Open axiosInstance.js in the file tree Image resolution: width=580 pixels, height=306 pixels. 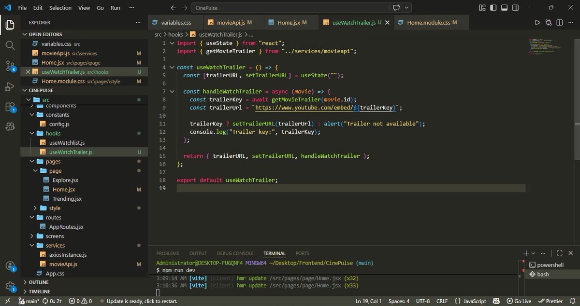[68, 255]
